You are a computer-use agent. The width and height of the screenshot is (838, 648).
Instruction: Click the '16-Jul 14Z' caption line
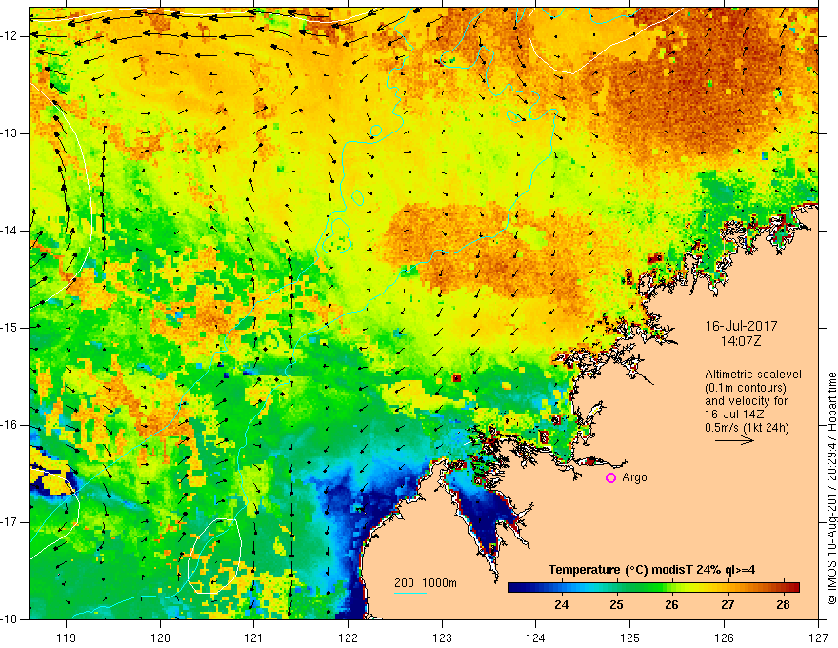coord(734,415)
